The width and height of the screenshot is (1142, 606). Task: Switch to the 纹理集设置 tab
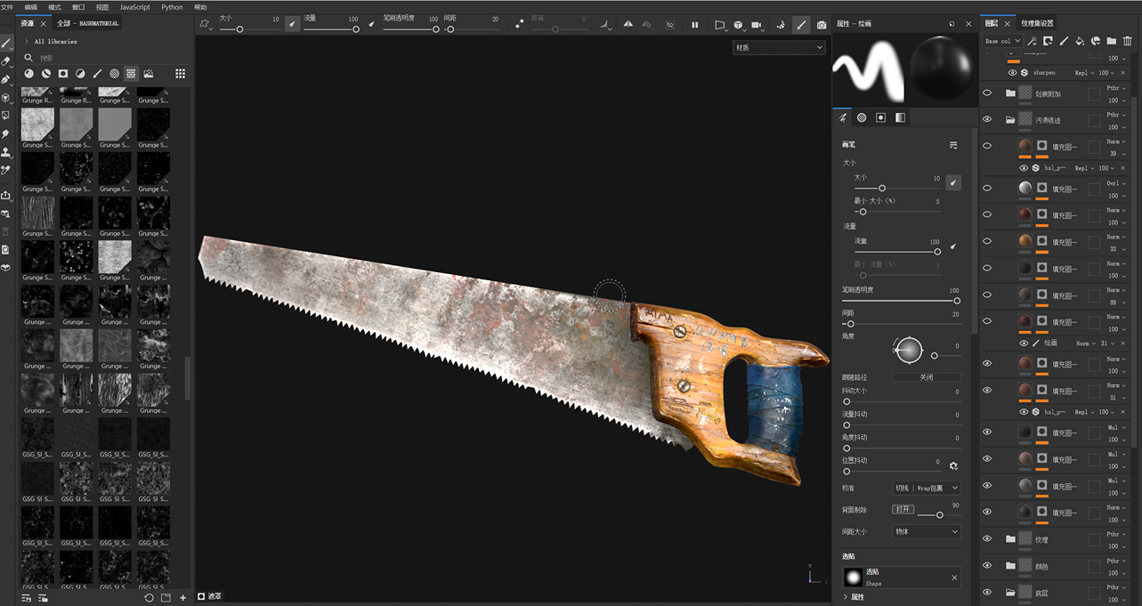point(1037,23)
